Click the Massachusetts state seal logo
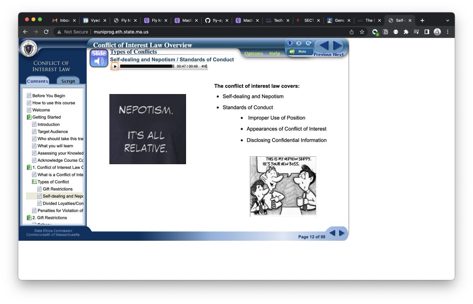Image resolution: width=473 pixels, height=304 pixels. pyautogui.click(x=29, y=48)
